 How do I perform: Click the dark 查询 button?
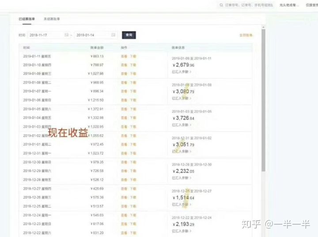coord(129,35)
